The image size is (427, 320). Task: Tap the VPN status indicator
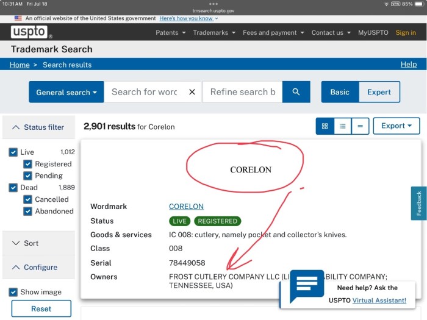point(395,4)
